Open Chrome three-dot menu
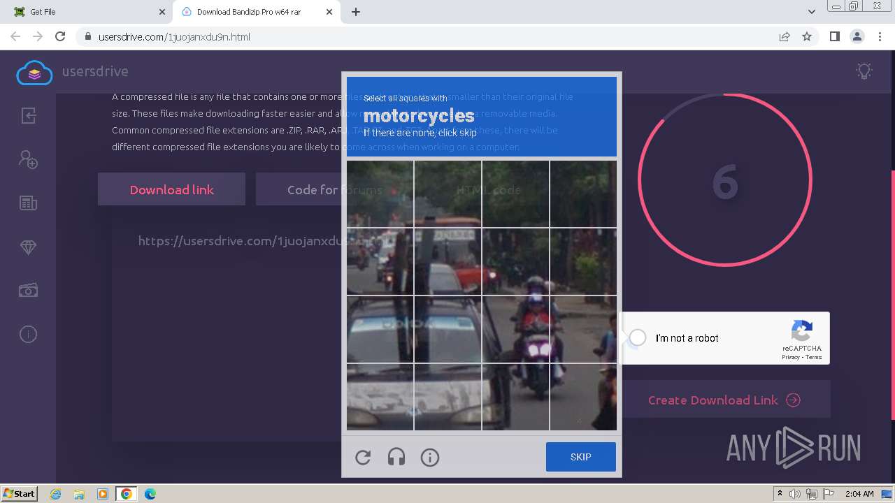Image resolution: width=895 pixels, height=503 pixels. 880,36
